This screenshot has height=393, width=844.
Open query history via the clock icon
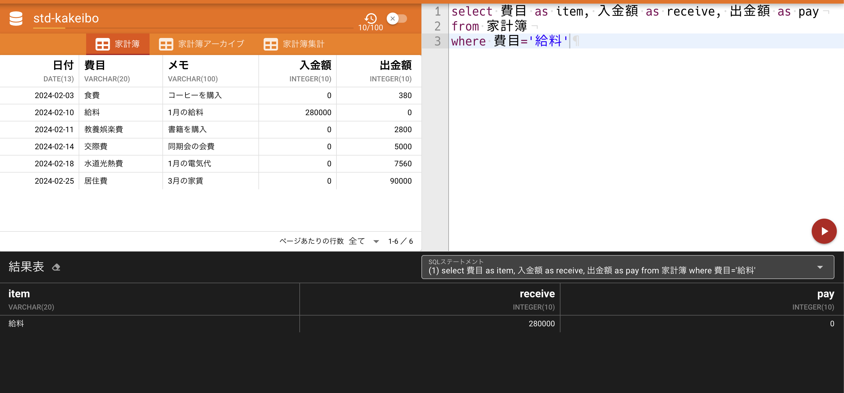coord(370,19)
